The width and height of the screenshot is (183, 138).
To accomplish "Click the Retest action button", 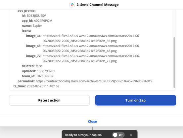I will [49, 100].
